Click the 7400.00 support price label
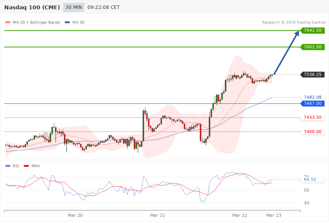The width and height of the screenshot is (329, 223). coord(313,132)
